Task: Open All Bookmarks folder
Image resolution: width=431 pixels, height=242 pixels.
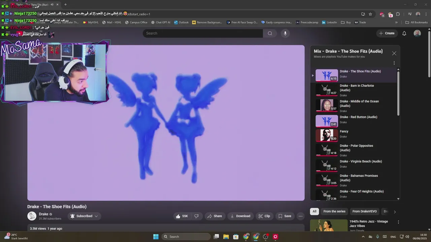Action: click(417, 23)
